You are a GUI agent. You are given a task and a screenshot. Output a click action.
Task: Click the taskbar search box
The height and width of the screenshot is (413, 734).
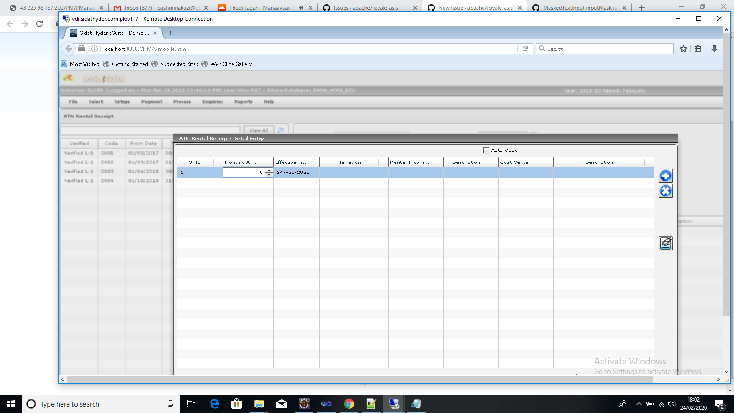(x=101, y=404)
